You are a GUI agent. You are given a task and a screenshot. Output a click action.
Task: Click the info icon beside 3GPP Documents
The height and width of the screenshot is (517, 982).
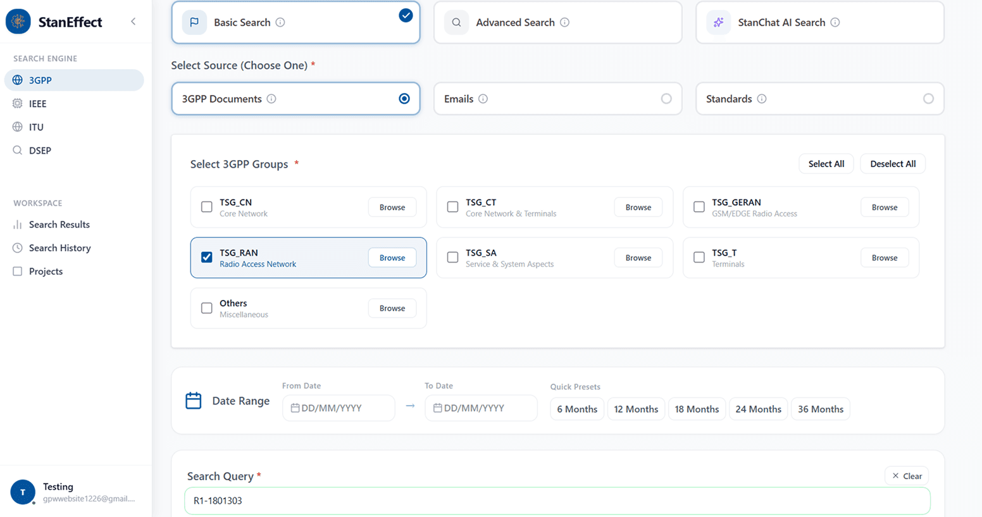tap(271, 99)
